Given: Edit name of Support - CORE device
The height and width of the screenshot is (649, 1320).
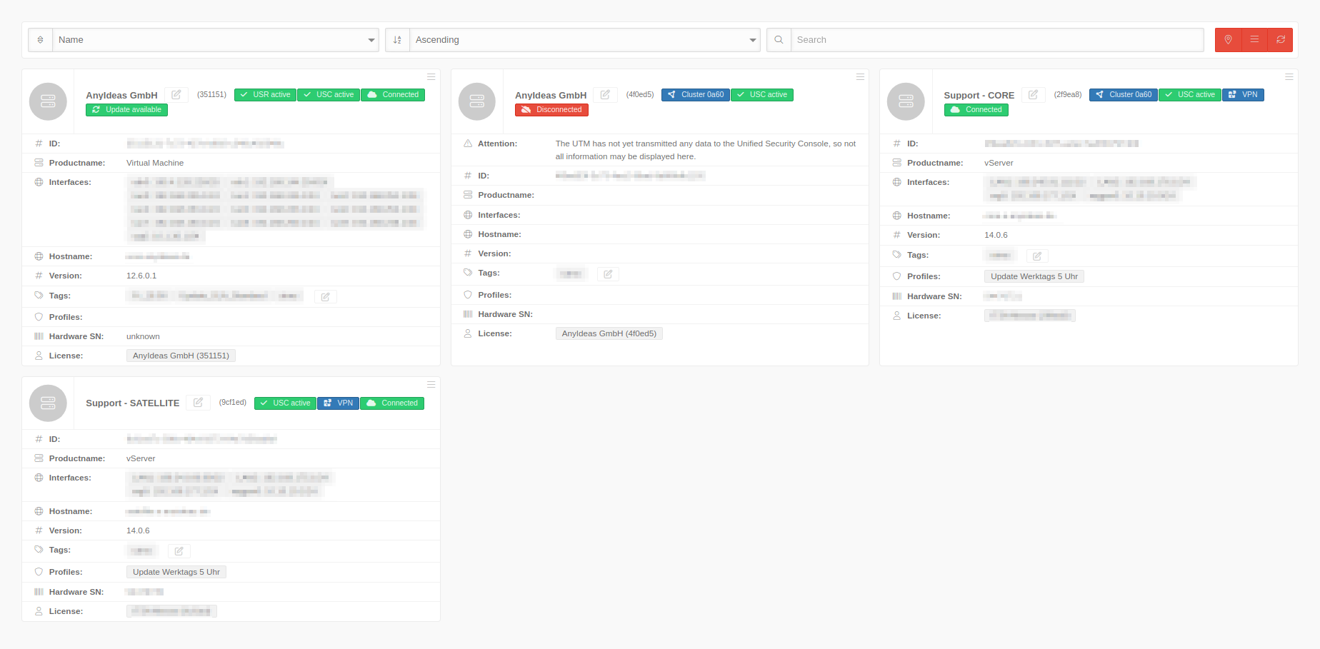Looking at the screenshot, I should (x=1033, y=95).
